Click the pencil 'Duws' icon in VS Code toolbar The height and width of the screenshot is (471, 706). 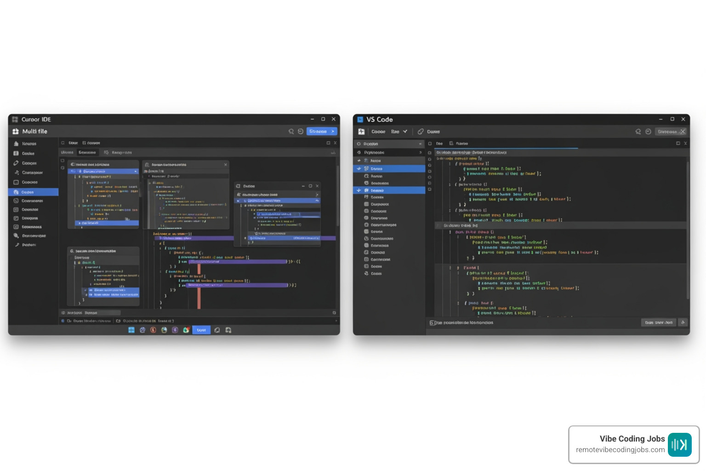click(421, 132)
